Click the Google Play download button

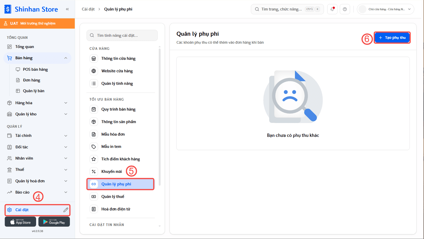54,221
